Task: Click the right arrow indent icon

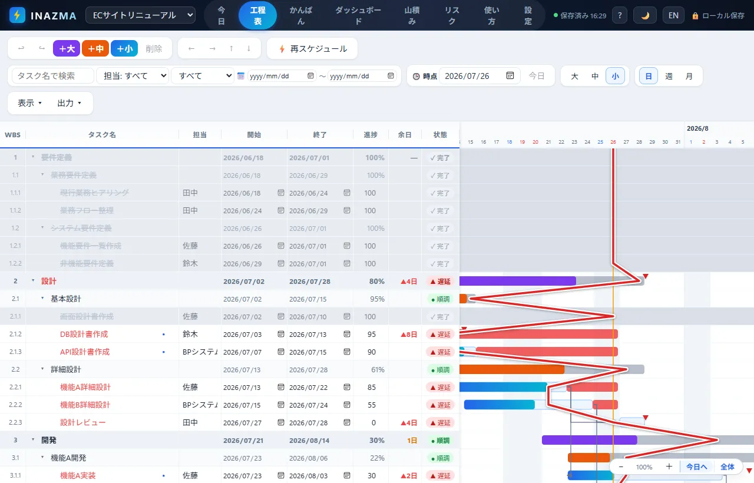Action: click(212, 49)
